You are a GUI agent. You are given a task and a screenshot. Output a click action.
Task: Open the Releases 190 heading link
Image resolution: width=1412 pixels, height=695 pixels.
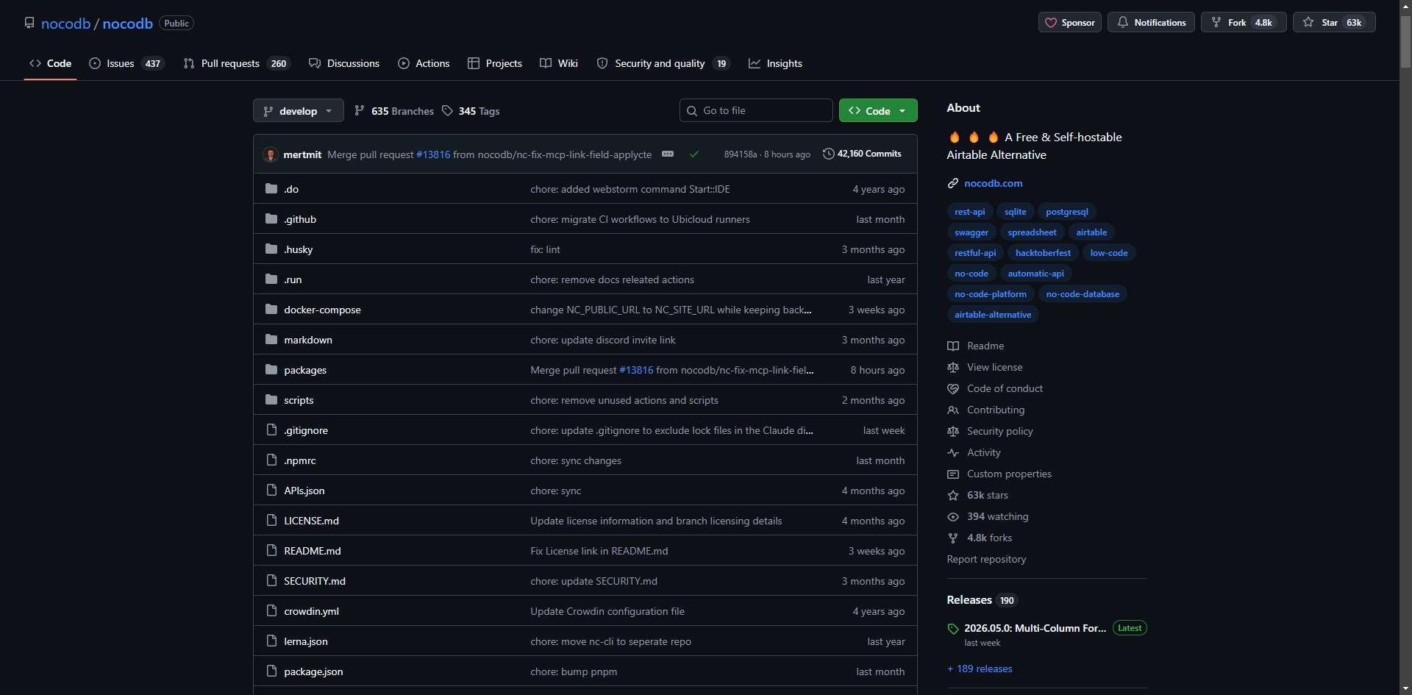tap(981, 600)
